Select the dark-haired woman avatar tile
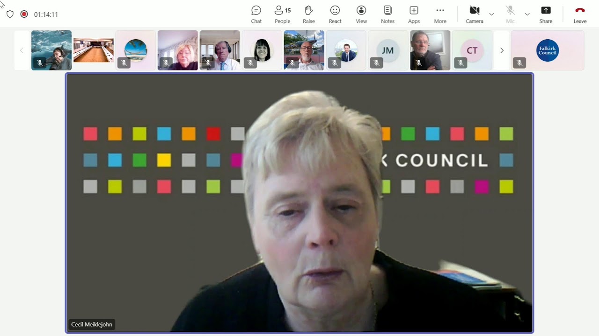 click(x=262, y=50)
